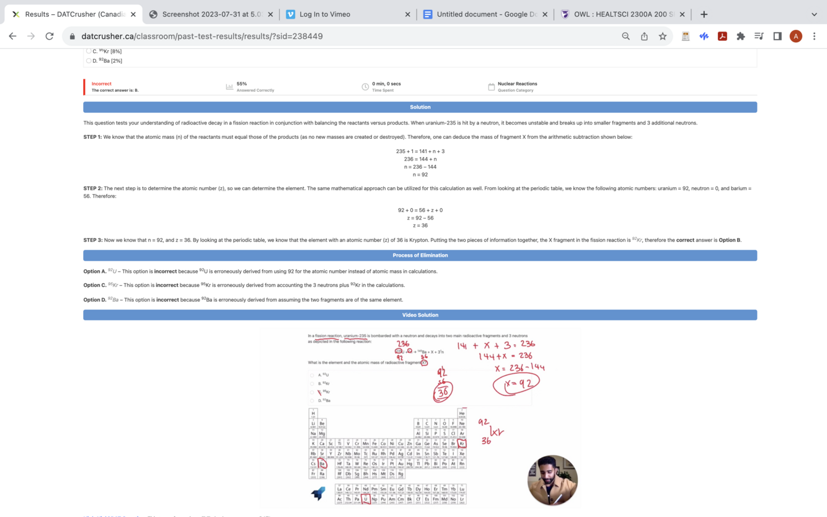Bookmark this page with the star icon
The image size is (827, 517).
click(x=663, y=37)
